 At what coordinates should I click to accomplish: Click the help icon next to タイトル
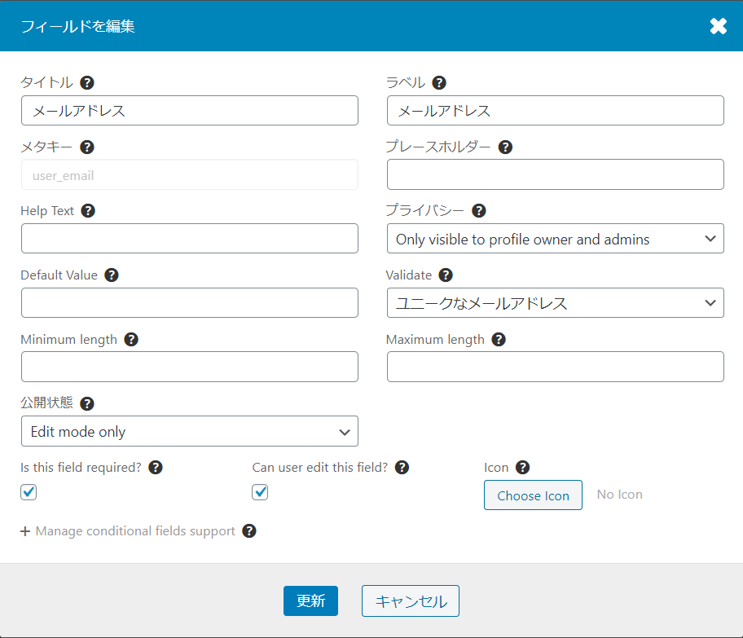(x=86, y=83)
